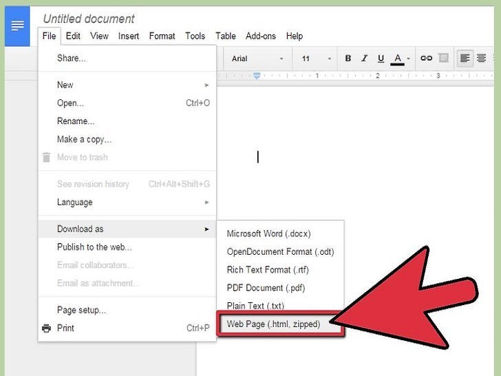Select PDF Document (.pdf) download option
The width and height of the screenshot is (501, 376).
(266, 288)
